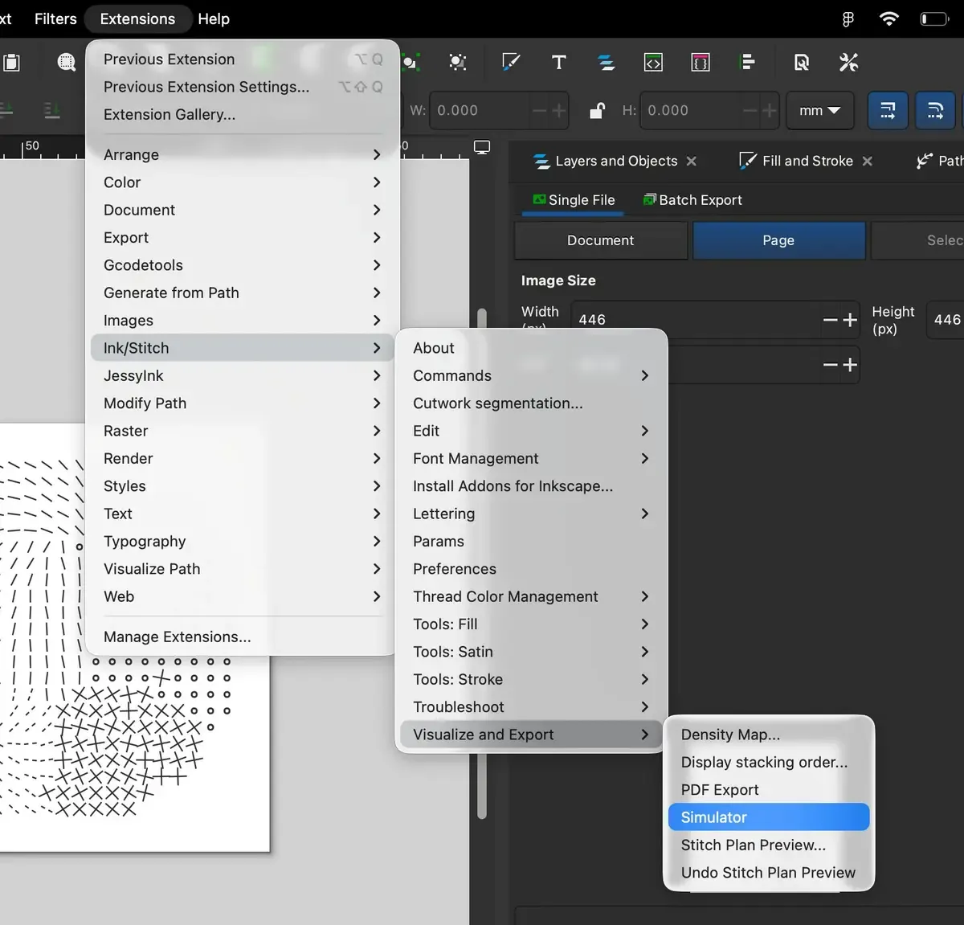Open Preferences wrench-and-screwdriver icon
The image size is (964, 925).
click(x=848, y=62)
